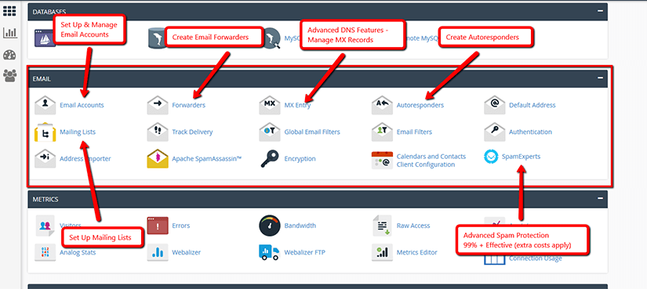Open the statistics bar chart sidebar icon
The height and width of the screenshot is (289, 647).
click(x=9, y=33)
